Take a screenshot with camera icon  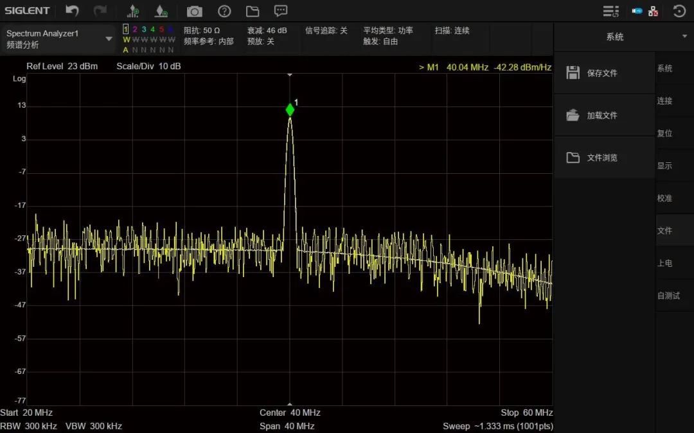point(194,12)
